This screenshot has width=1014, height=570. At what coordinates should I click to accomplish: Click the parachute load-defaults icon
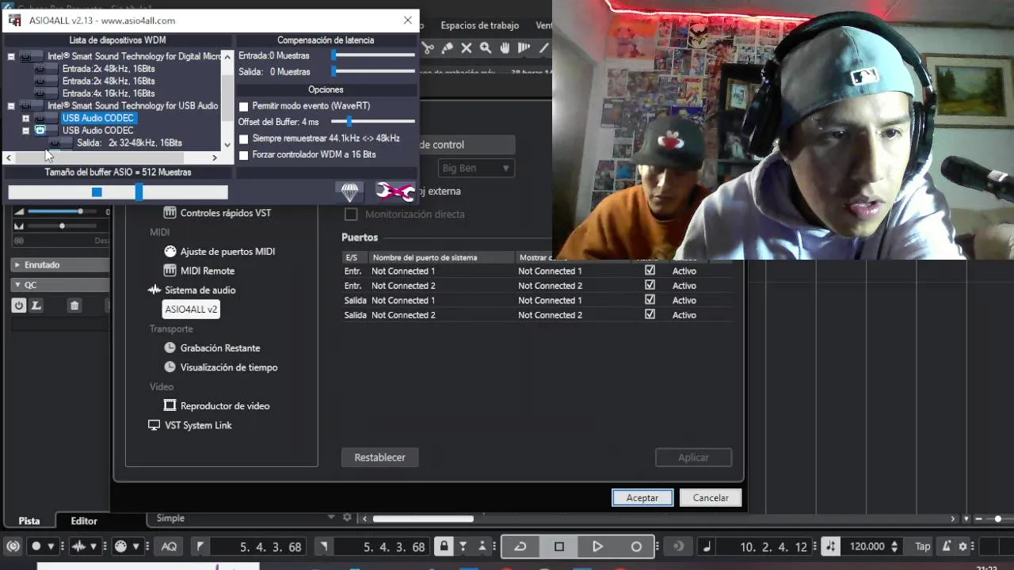click(x=349, y=192)
